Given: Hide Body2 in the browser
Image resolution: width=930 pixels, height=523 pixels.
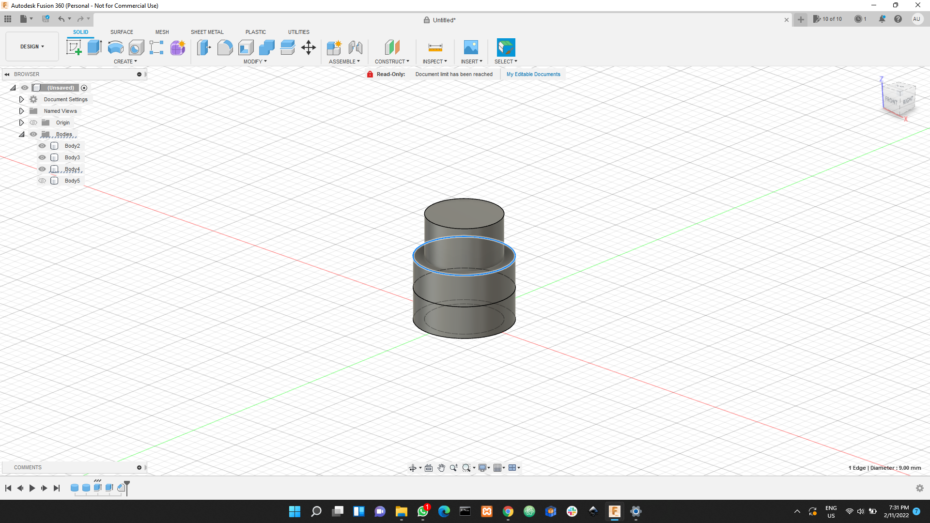Looking at the screenshot, I should tap(42, 145).
